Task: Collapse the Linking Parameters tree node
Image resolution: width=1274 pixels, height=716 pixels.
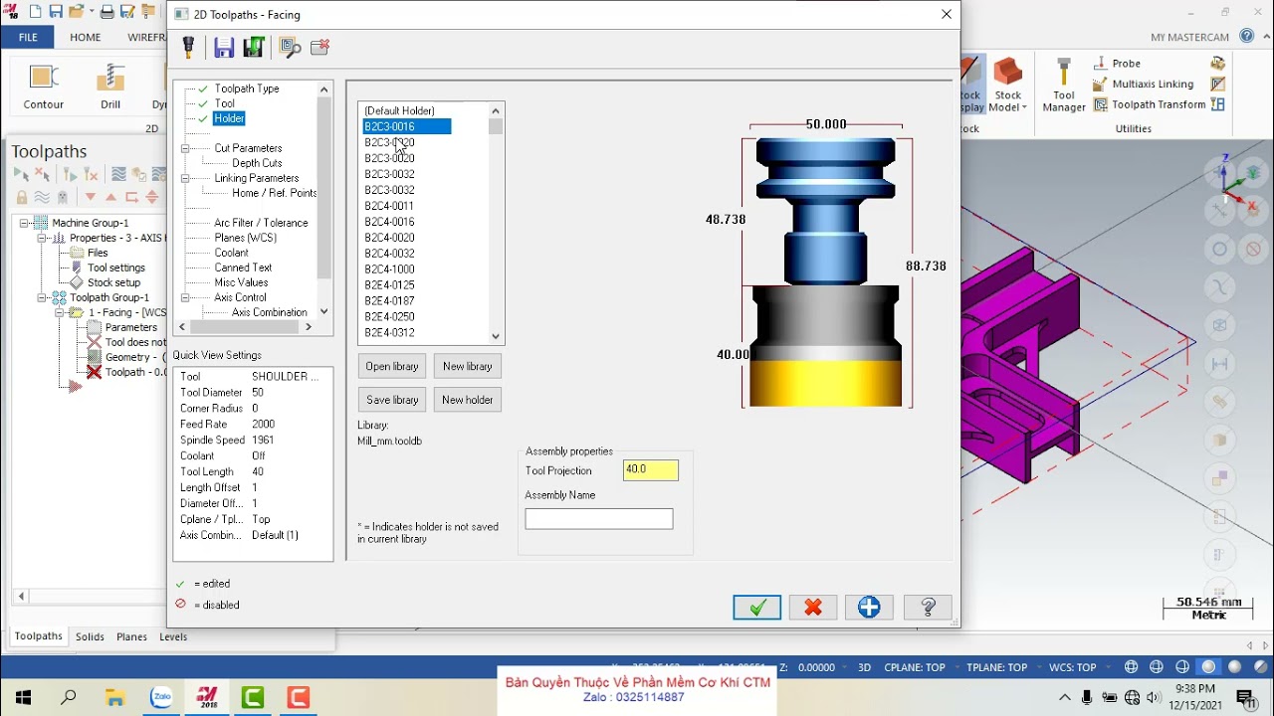Action: [185, 178]
